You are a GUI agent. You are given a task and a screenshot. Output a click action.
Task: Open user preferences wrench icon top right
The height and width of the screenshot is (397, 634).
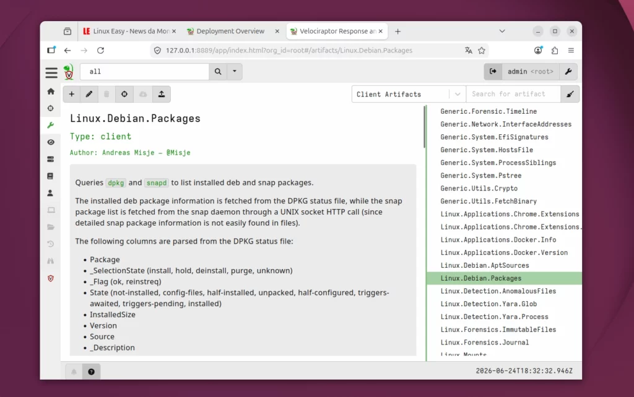point(568,72)
